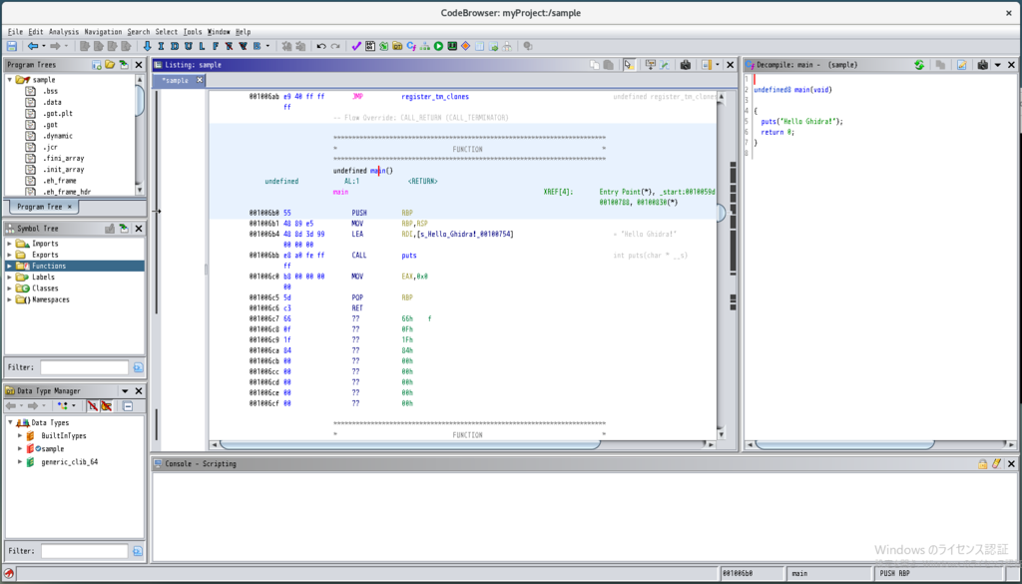Click the Undo arrow in the toolbar
The image size is (1022, 584).
coord(320,46)
